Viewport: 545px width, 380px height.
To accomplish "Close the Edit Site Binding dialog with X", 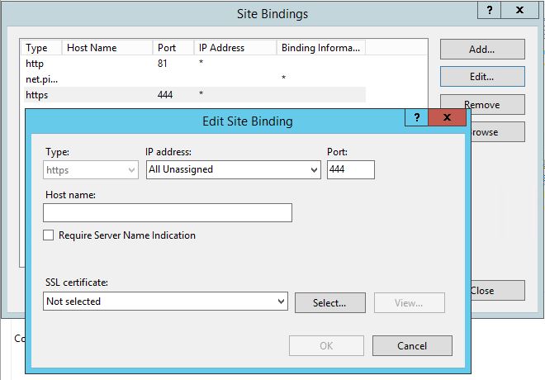I will pyautogui.click(x=447, y=118).
